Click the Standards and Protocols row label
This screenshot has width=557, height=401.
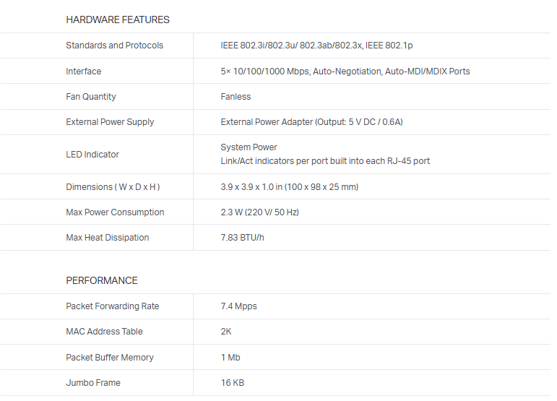pos(114,46)
